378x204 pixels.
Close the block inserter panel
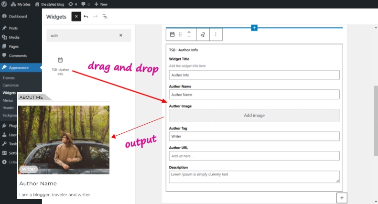(76, 16)
